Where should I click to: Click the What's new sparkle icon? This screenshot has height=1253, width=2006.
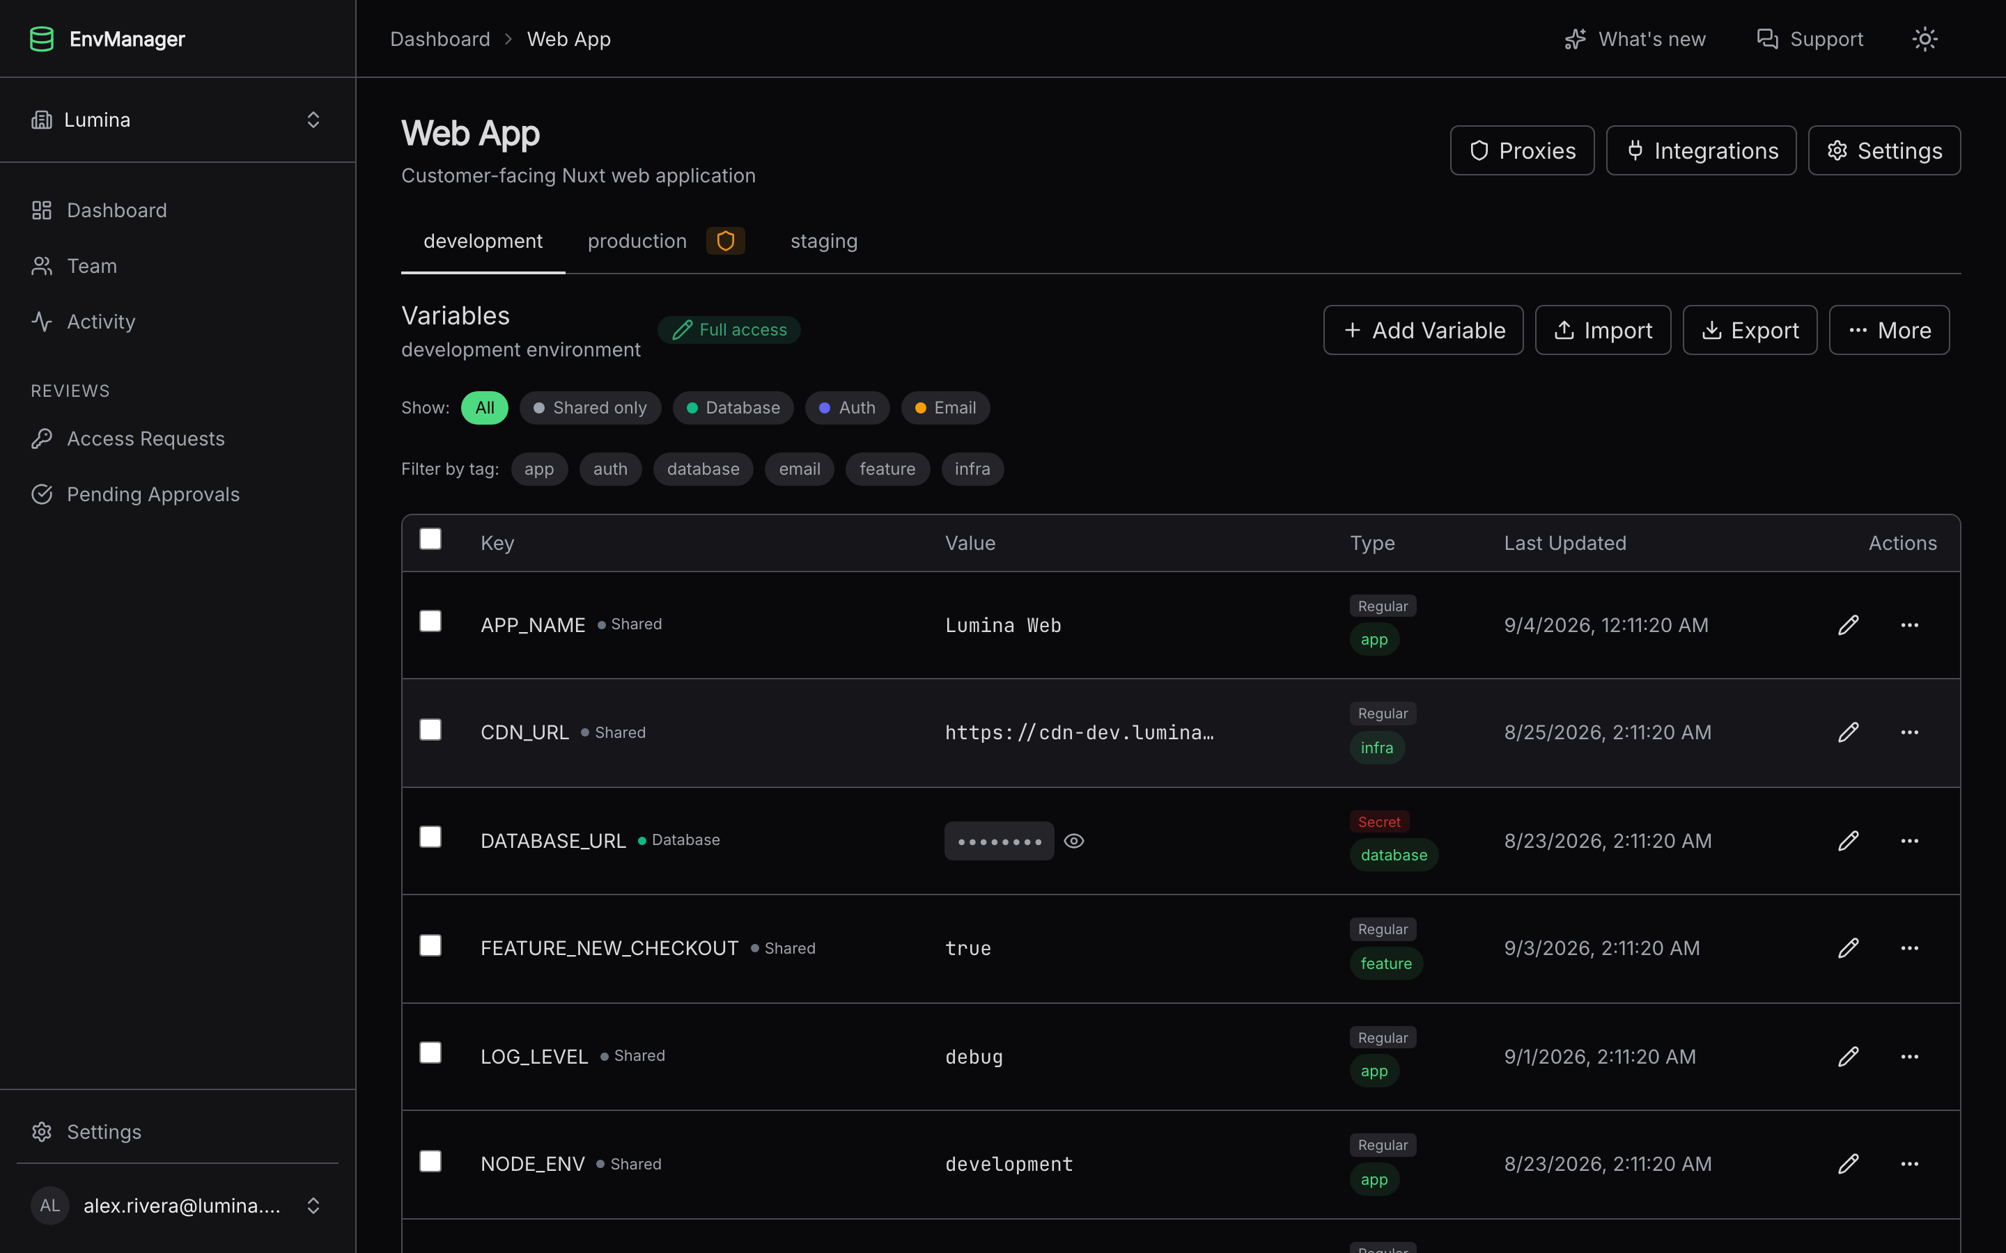point(1575,39)
